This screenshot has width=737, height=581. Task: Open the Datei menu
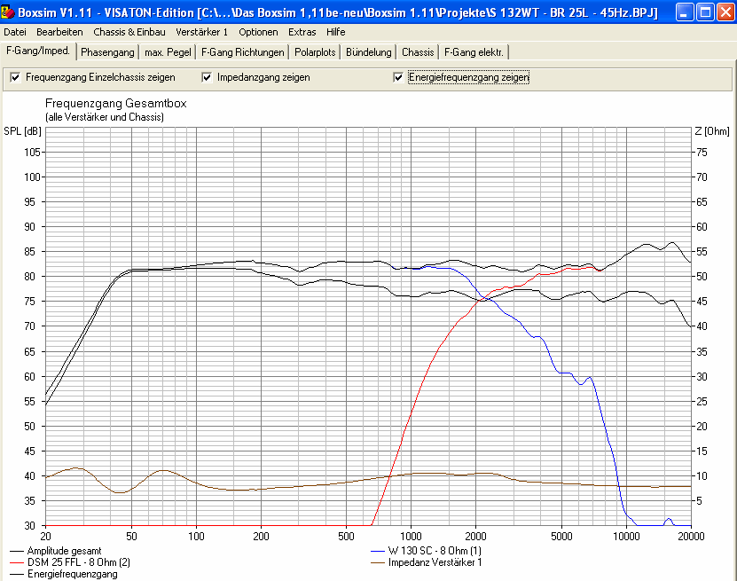(x=15, y=32)
